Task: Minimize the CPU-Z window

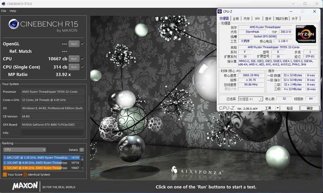Action: [x=291, y=12]
